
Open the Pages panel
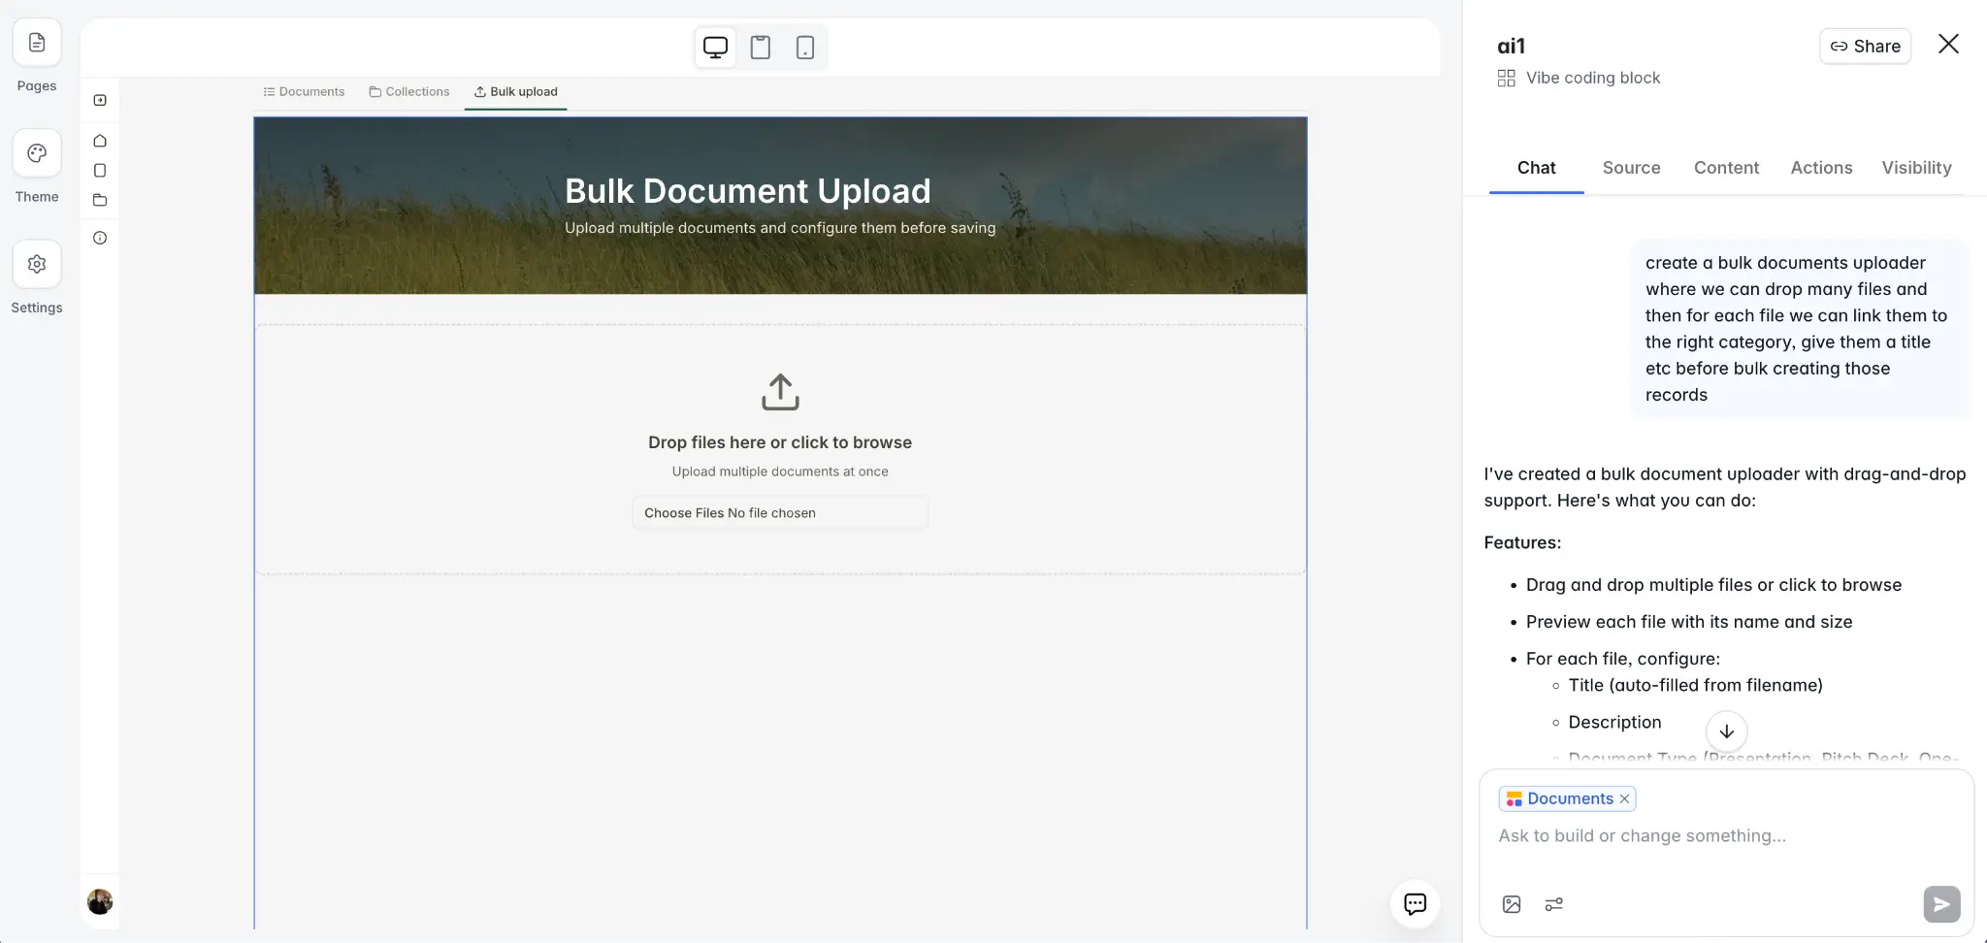click(36, 42)
